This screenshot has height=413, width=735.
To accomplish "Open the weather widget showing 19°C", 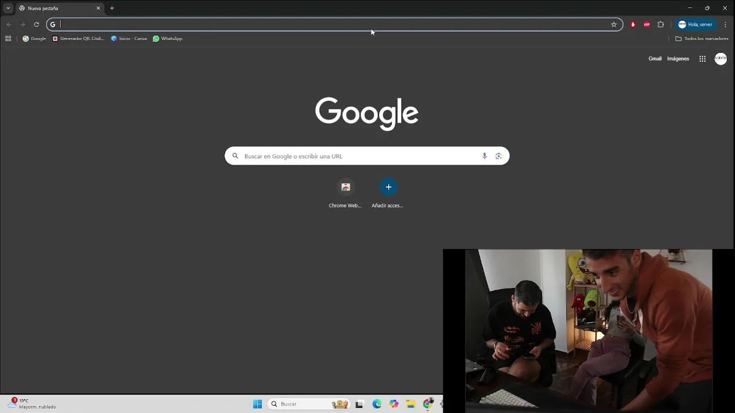I will point(32,403).
